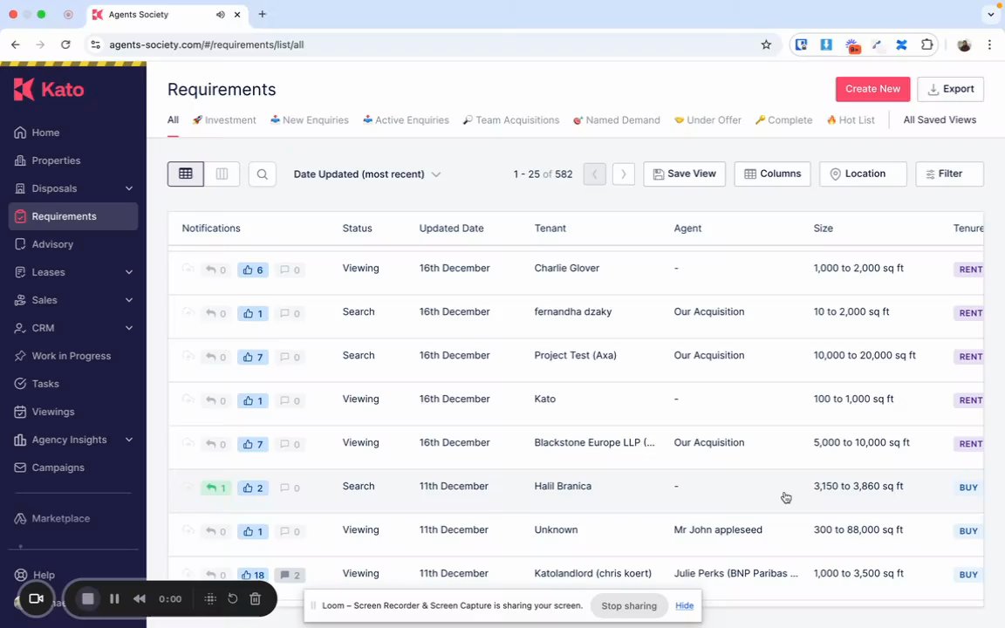
Task: Reload the browser page
Action: tap(65, 44)
